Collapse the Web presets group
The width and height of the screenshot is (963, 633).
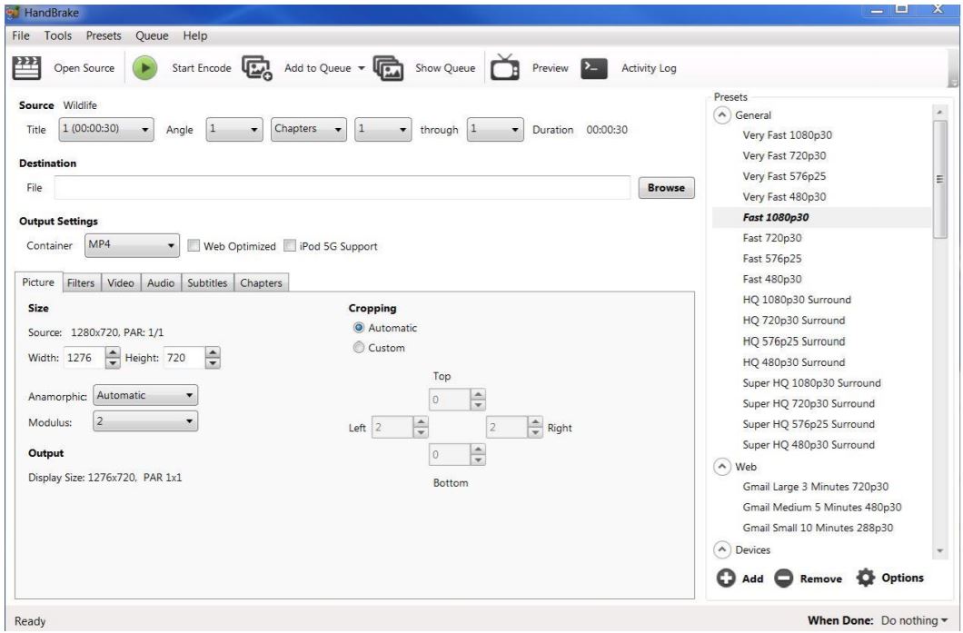point(722,467)
